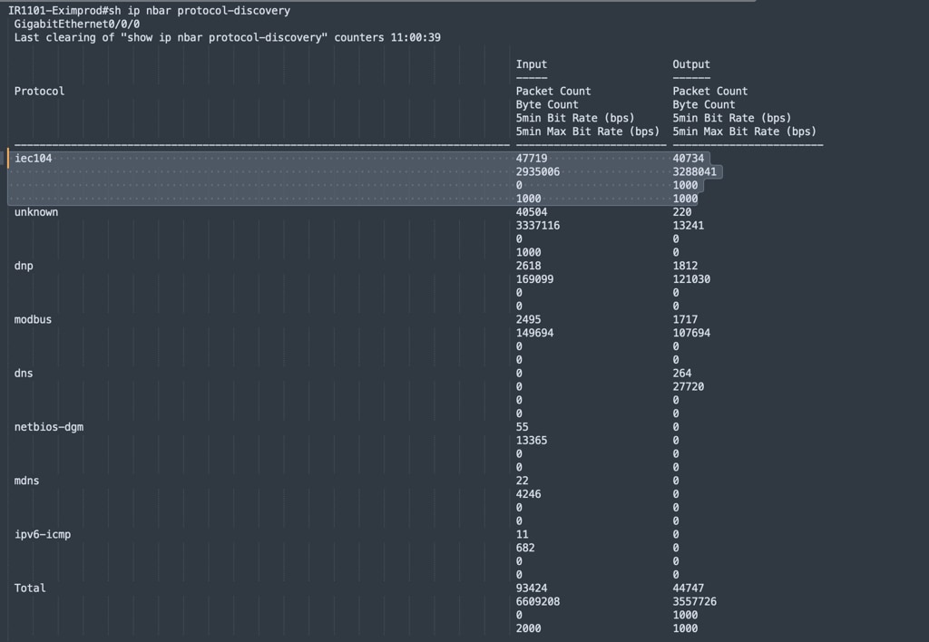The image size is (929, 642).
Task: Click modbus input byte count 149694
Action: (x=534, y=333)
